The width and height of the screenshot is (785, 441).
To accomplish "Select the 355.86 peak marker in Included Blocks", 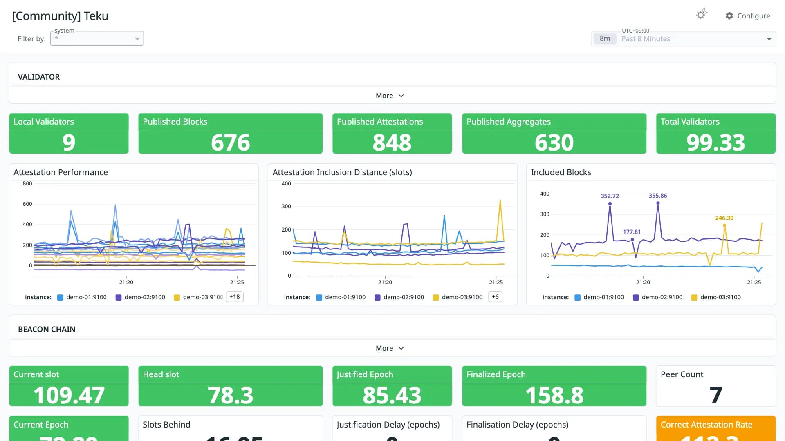I will click(x=658, y=203).
